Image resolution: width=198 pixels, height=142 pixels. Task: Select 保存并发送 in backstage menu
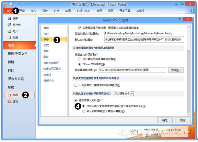tap(16, 79)
